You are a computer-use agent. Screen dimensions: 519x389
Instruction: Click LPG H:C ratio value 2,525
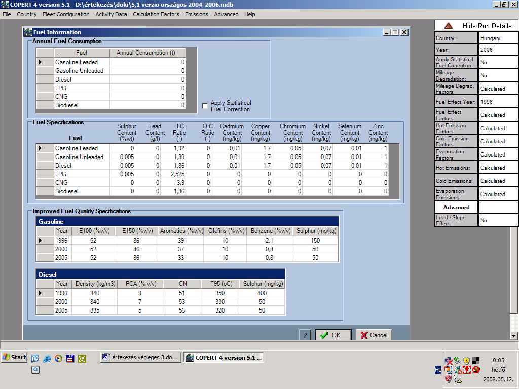point(173,174)
